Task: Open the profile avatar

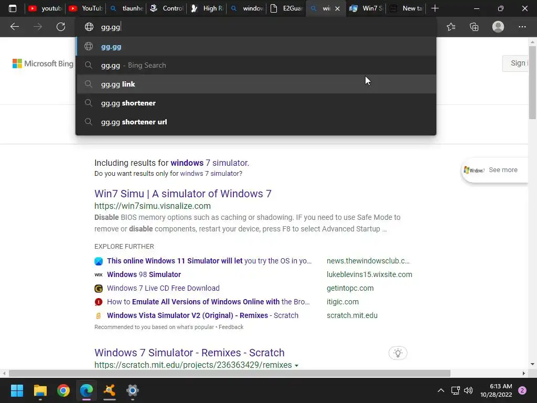Action: click(x=498, y=27)
